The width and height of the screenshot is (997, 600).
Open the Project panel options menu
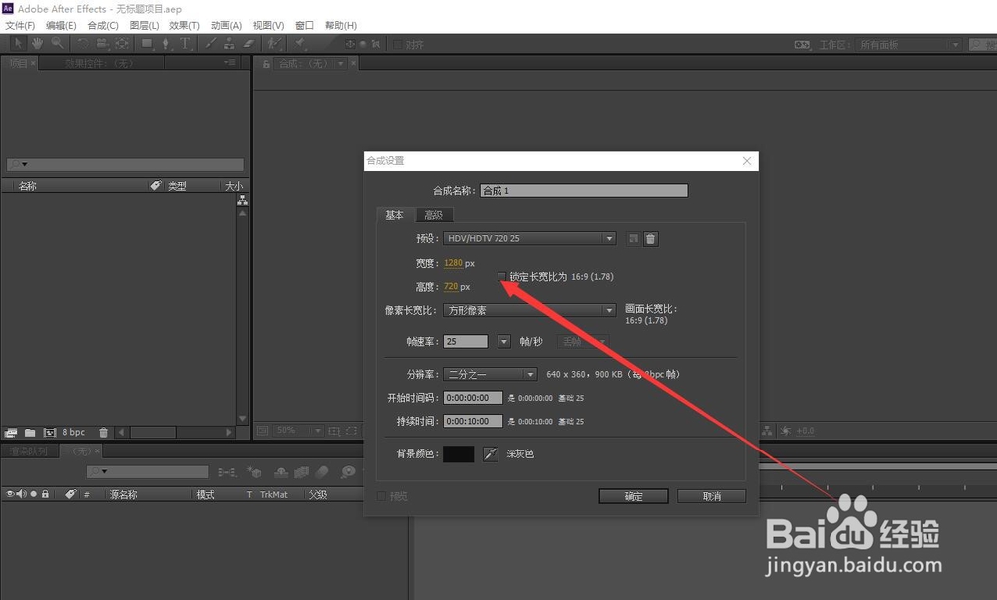230,62
